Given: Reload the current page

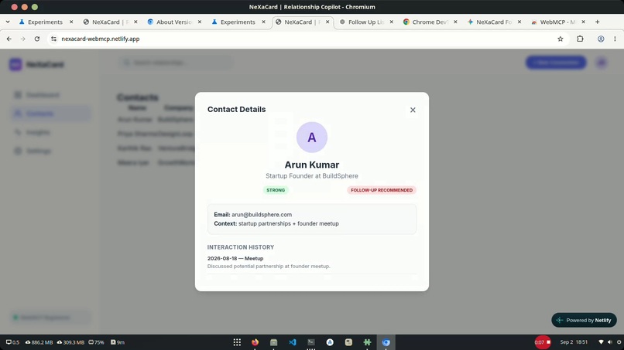Looking at the screenshot, I should (x=37, y=39).
